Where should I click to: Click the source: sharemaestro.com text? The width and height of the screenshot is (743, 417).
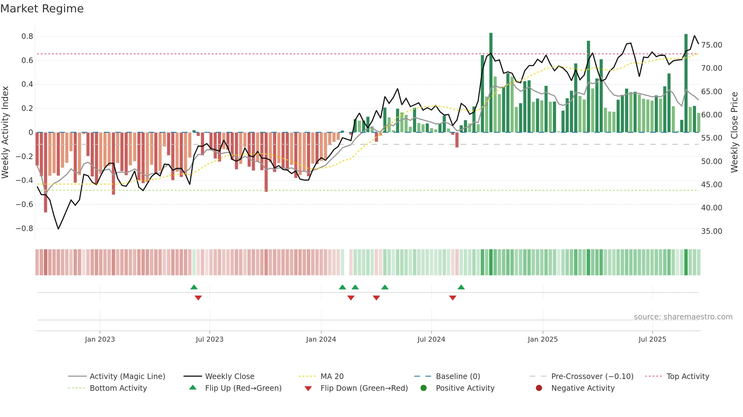click(683, 317)
